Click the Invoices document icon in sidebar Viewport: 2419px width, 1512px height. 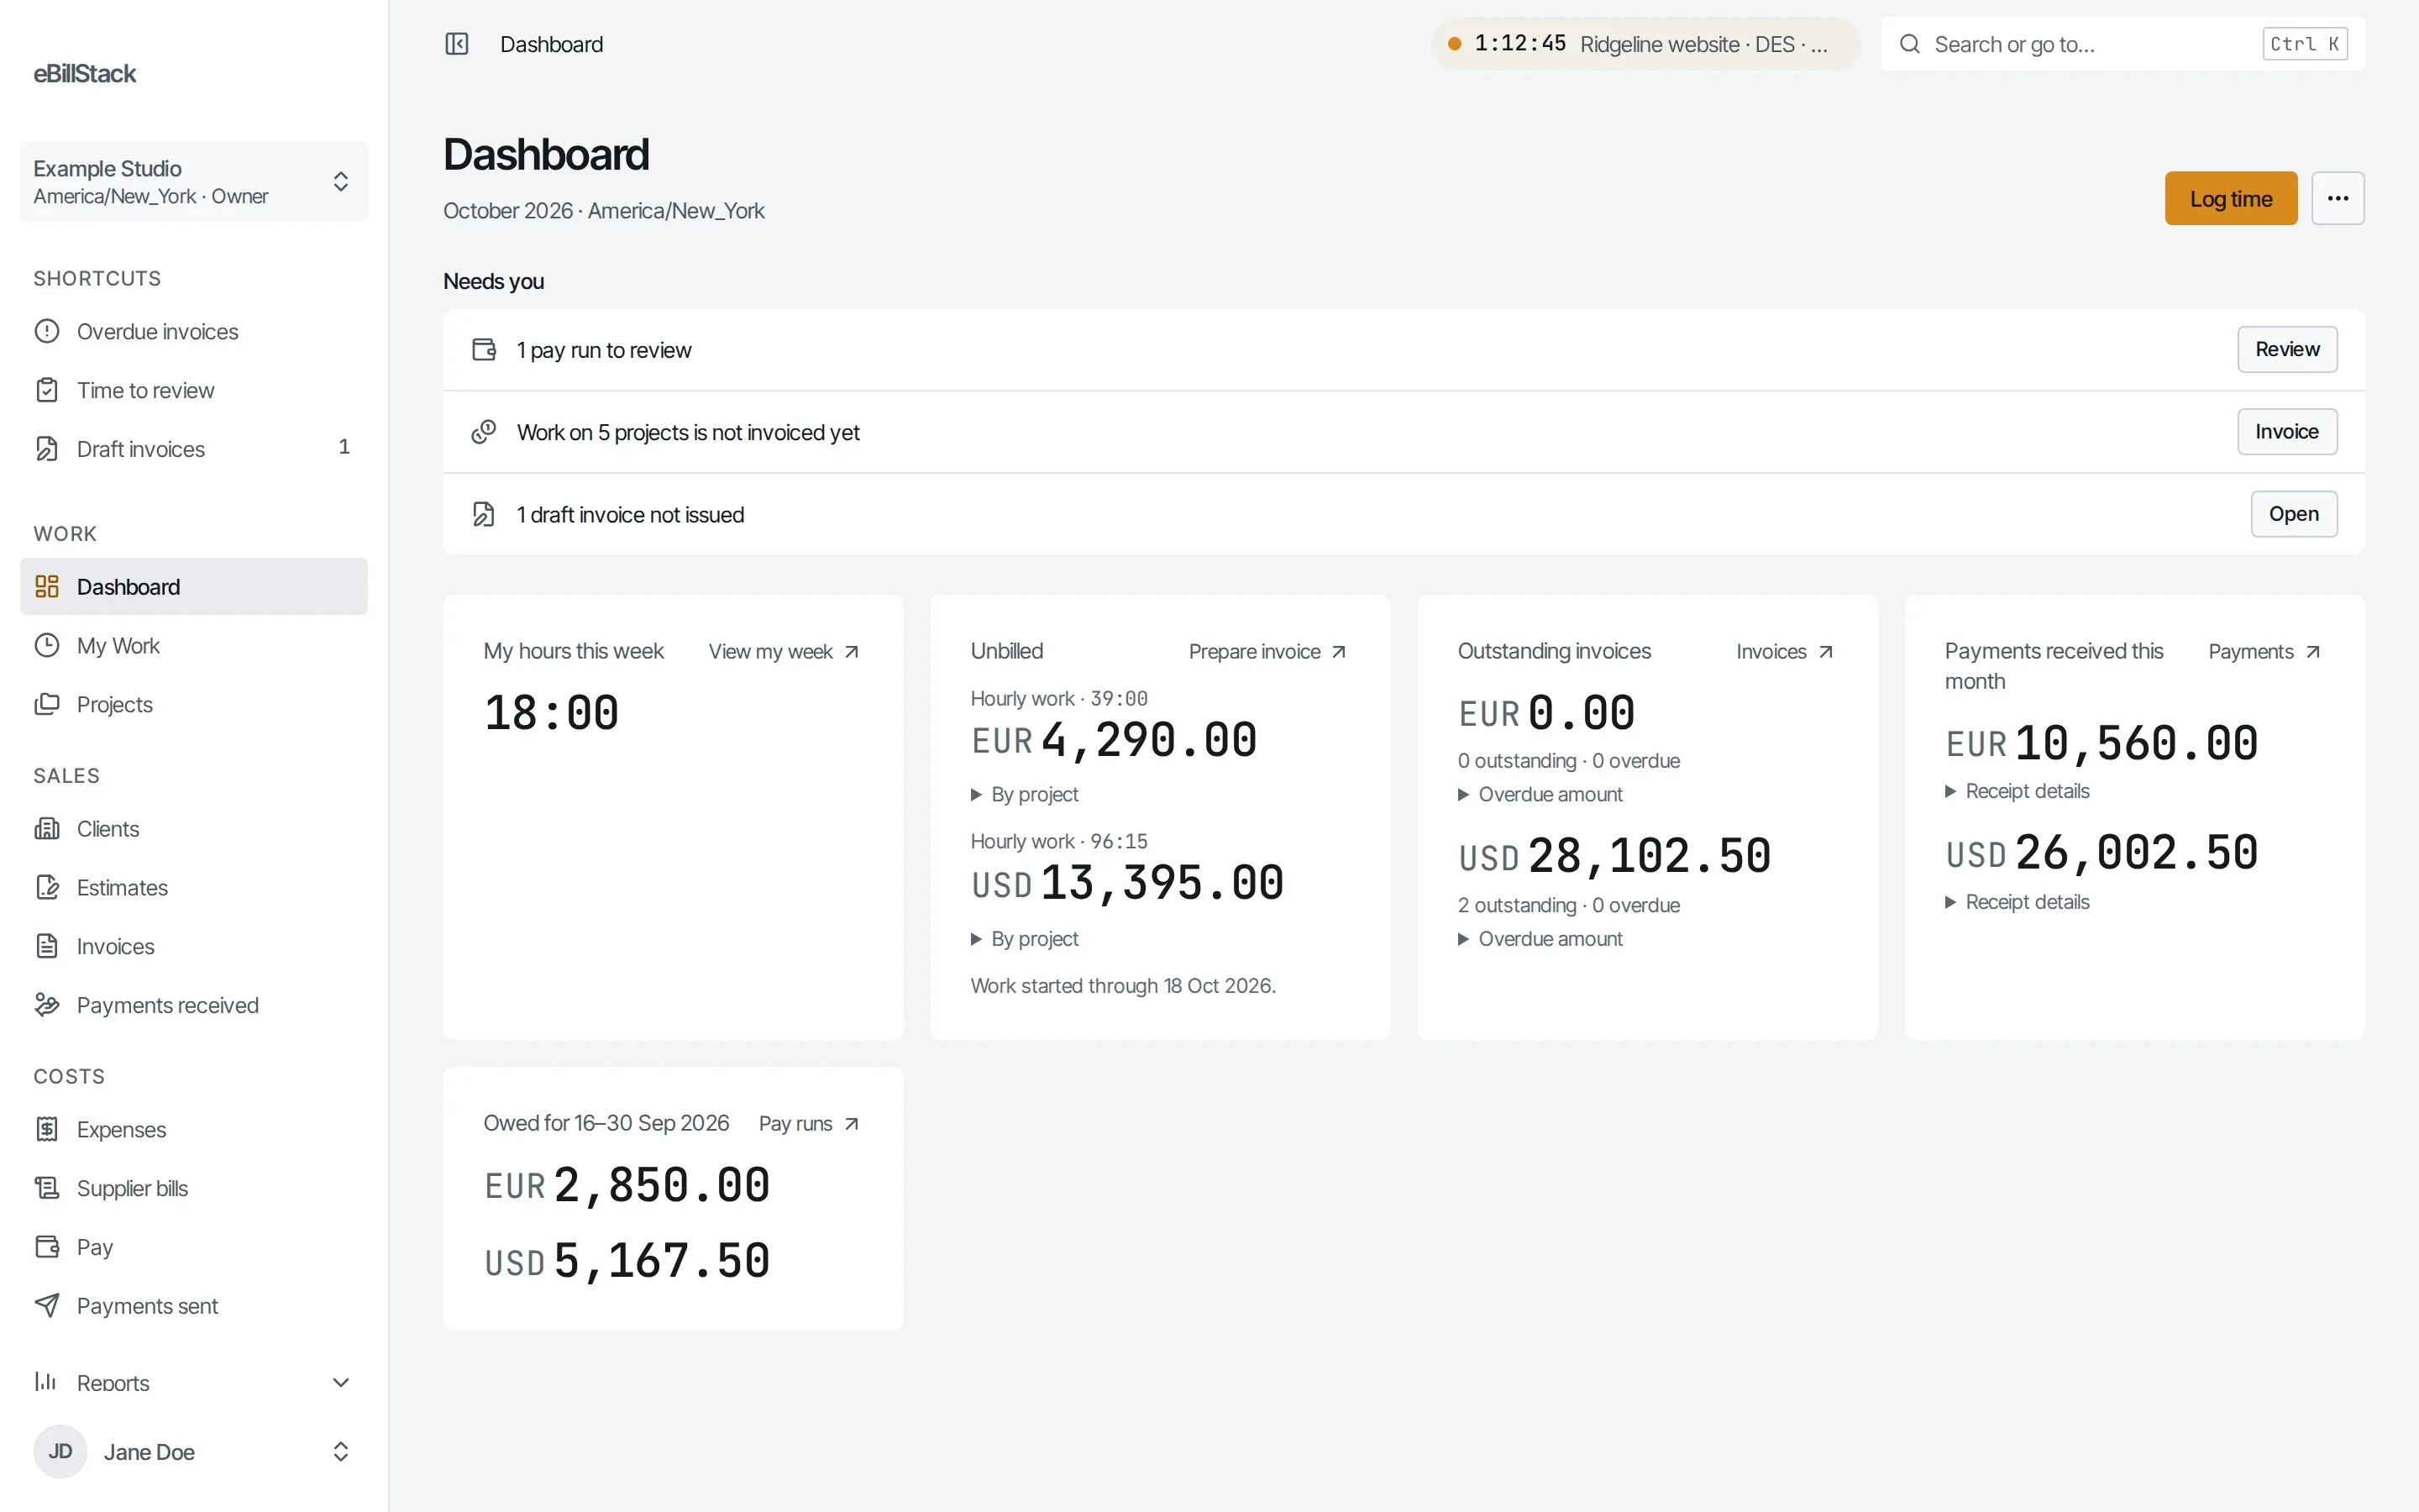pyautogui.click(x=47, y=947)
